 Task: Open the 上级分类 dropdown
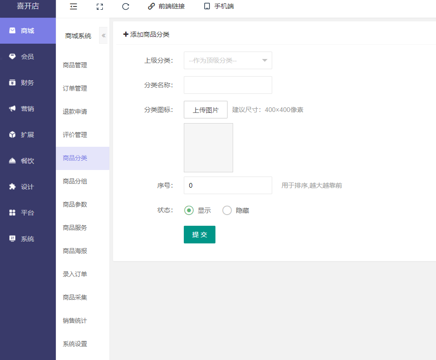pyautogui.click(x=228, y=60)
